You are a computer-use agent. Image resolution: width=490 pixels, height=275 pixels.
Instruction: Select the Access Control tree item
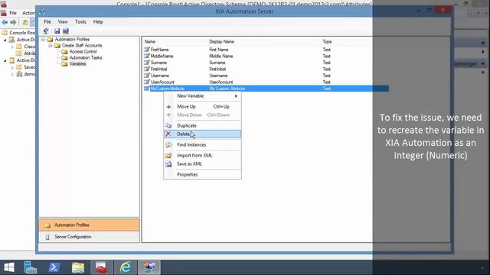point(83,52)
